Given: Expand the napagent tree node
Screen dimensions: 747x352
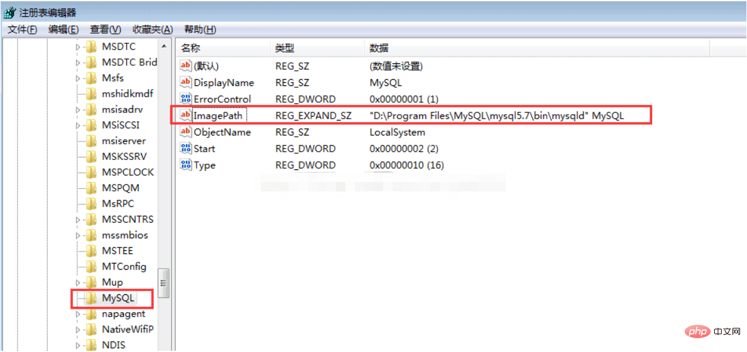Looking at the screenshot, I should [78, 314].
